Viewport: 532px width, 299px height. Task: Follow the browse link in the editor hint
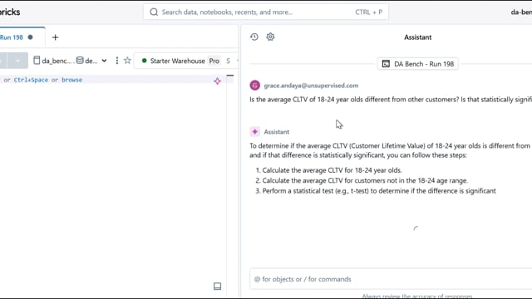click(72, 80)
